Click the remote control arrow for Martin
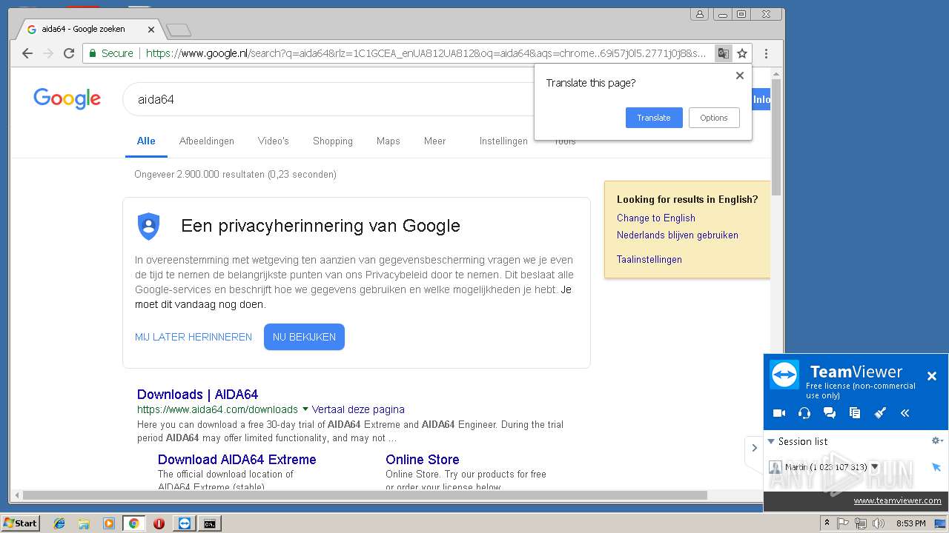Image resolution: width=949 pixels, height=533 pixels. [x=936, y=467]
